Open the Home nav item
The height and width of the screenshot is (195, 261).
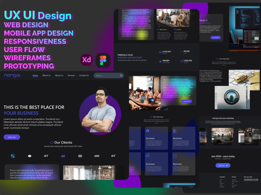click(35, 75)
